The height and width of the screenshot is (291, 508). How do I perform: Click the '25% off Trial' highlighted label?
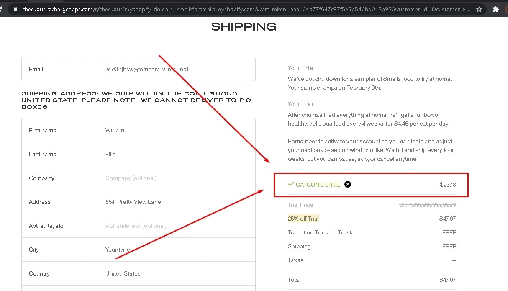(x=303, y=219)
